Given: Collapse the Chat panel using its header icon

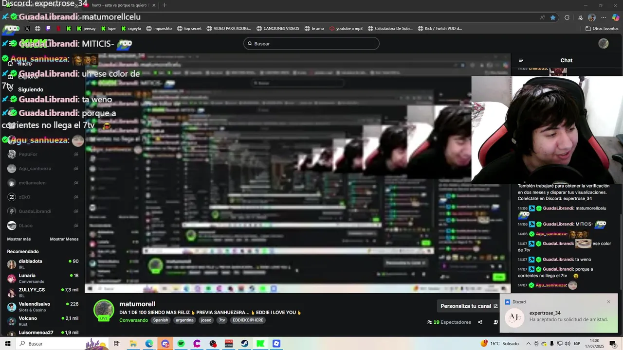Looking at the screenshot, I should coord(521,60).
